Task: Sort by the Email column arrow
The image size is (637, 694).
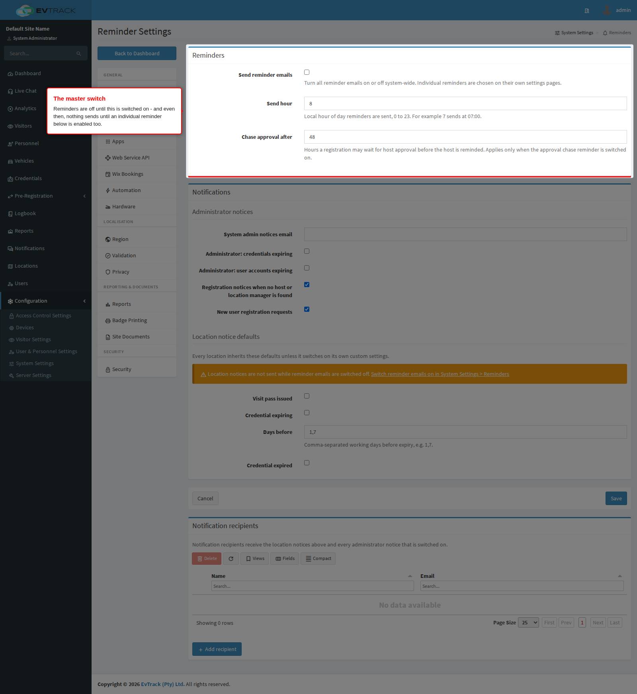Action: pos(620,576)
